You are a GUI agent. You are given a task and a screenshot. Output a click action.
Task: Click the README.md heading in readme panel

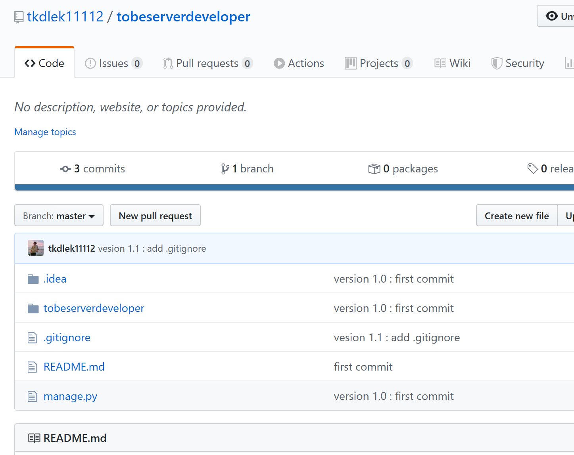click(x=75, y=438)
